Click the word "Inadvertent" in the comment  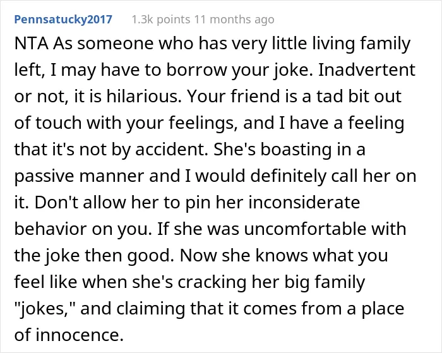coord(367,70)
